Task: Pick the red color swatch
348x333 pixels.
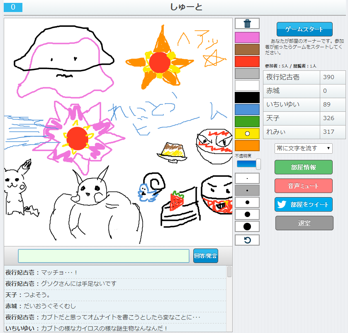Action: (x=247, y=61)
